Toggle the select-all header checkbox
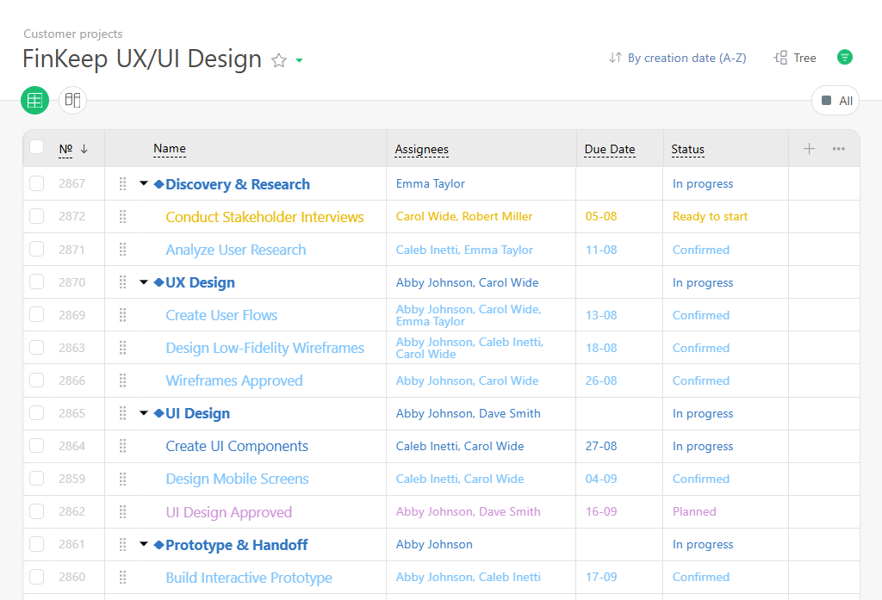Viewport: 882px width, 600px height. (36, 146)
